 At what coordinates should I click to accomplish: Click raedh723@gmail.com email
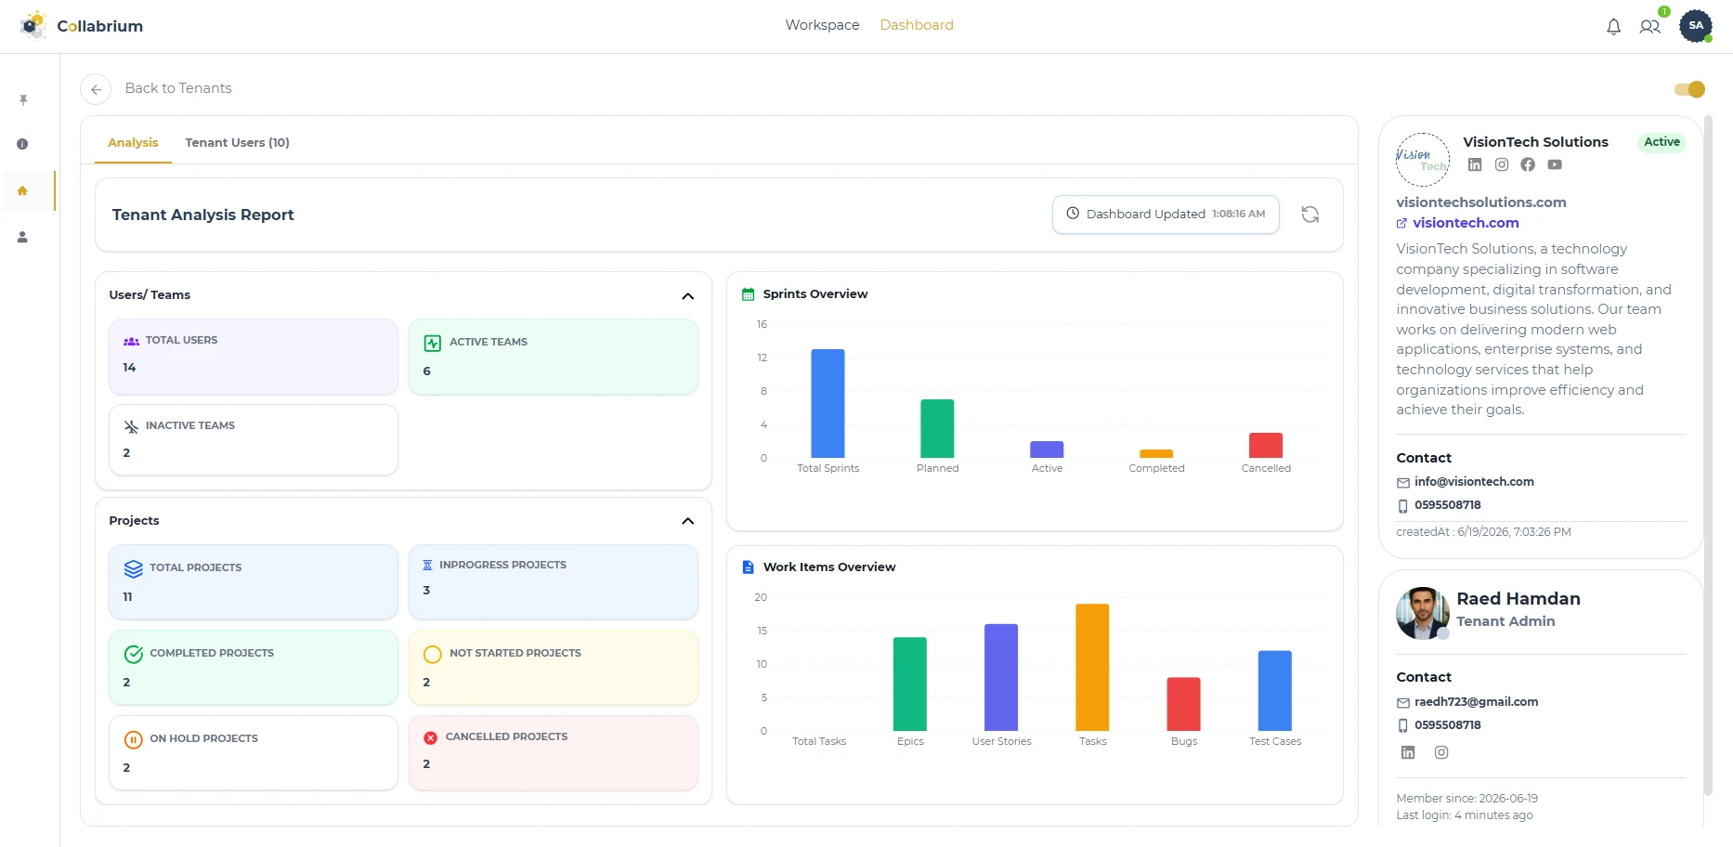click(1476, 702)
